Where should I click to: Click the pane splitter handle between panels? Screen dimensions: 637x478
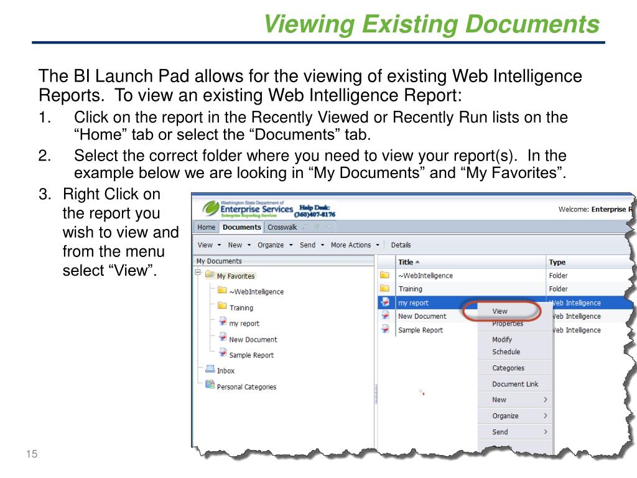coord(376,394)
